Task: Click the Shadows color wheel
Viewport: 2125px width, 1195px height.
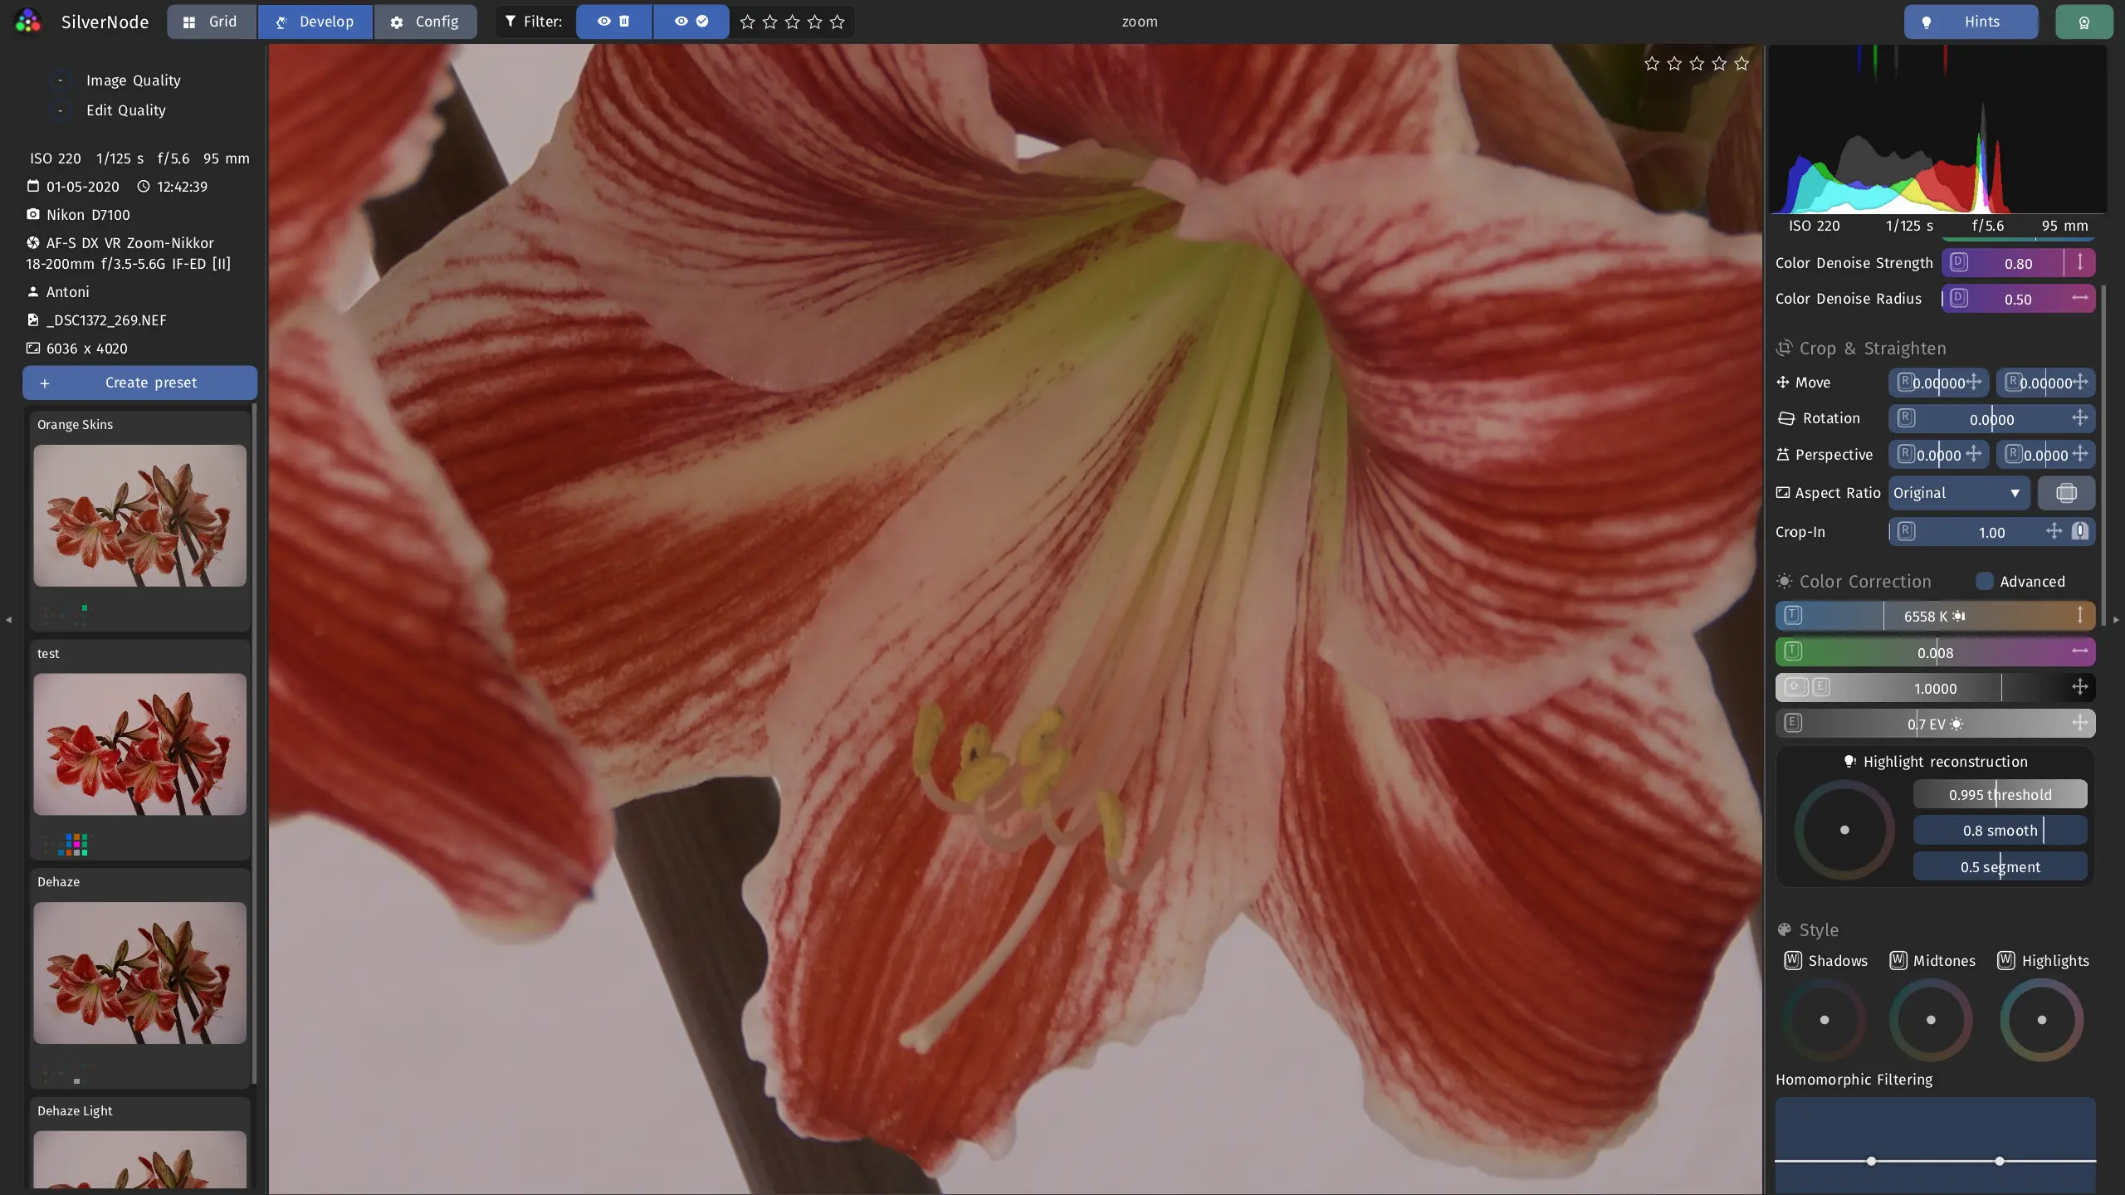Action: (1825, 1020)
